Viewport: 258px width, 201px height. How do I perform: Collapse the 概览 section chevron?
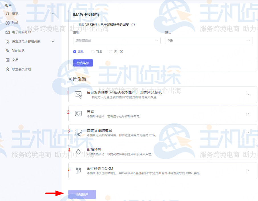coord(53,13)
